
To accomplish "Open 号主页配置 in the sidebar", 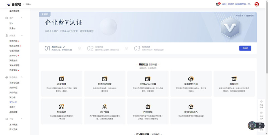I will click(x=14, y=51).
